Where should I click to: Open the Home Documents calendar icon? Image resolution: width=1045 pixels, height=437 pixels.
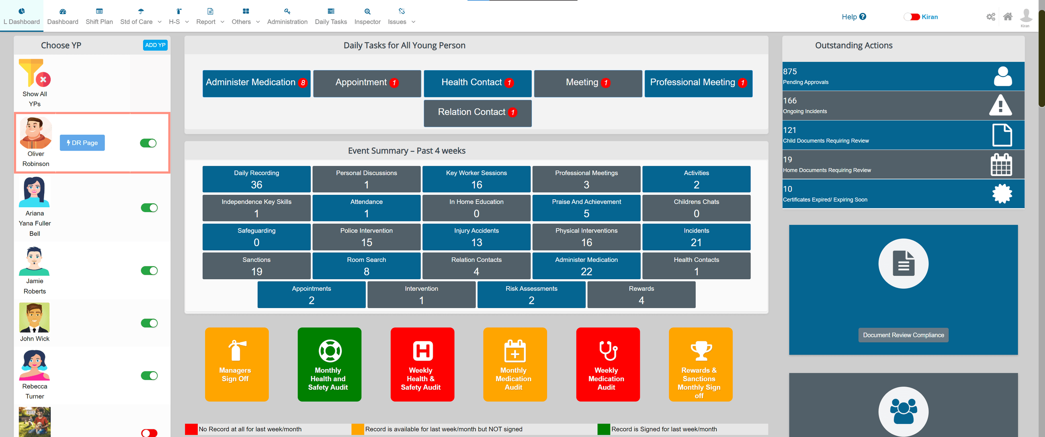coord(1002,164)
